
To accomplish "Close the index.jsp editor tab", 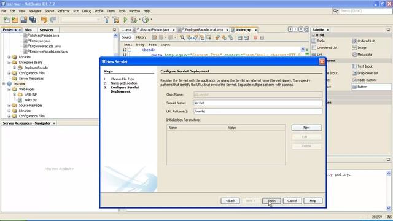I will pos(255,30).
